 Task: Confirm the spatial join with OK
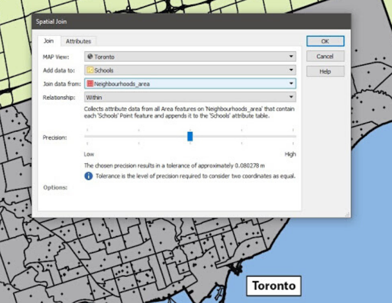[x=325, y=41]
